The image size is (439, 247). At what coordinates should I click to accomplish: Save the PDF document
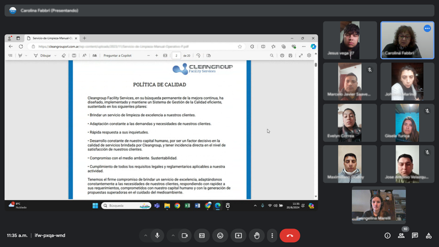290,55
